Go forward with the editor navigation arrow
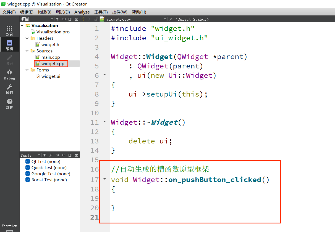The height and width of the screenshot is (232, 335). click(x=89, y=19)
